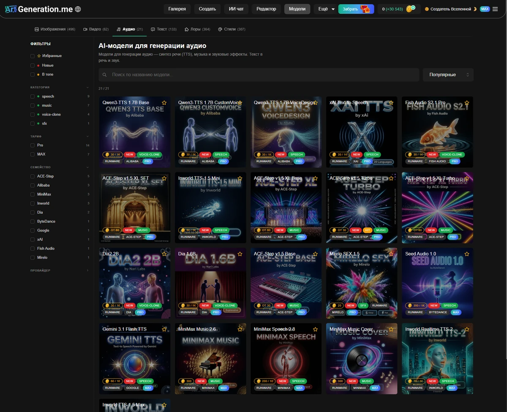Screen dimensions: 507x412
Task: Open the Лоры tab
Action: [197, 29]
